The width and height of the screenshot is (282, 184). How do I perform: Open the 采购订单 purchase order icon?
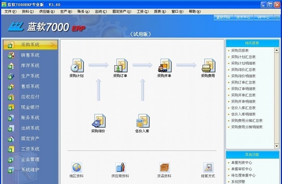[120, 65]
